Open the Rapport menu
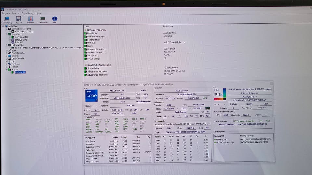Image resolution: width=312 pixels, height=175 pixels. click(x=16, y=13)
